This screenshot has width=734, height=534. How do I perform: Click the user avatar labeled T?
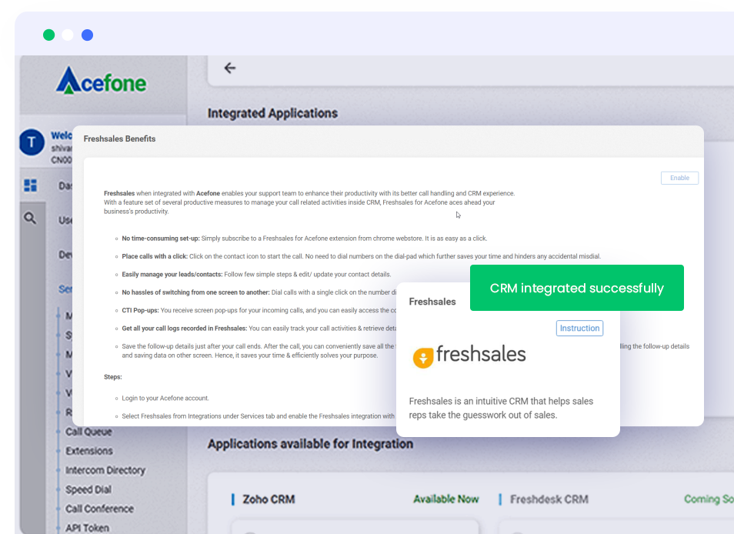pos(32,142)
